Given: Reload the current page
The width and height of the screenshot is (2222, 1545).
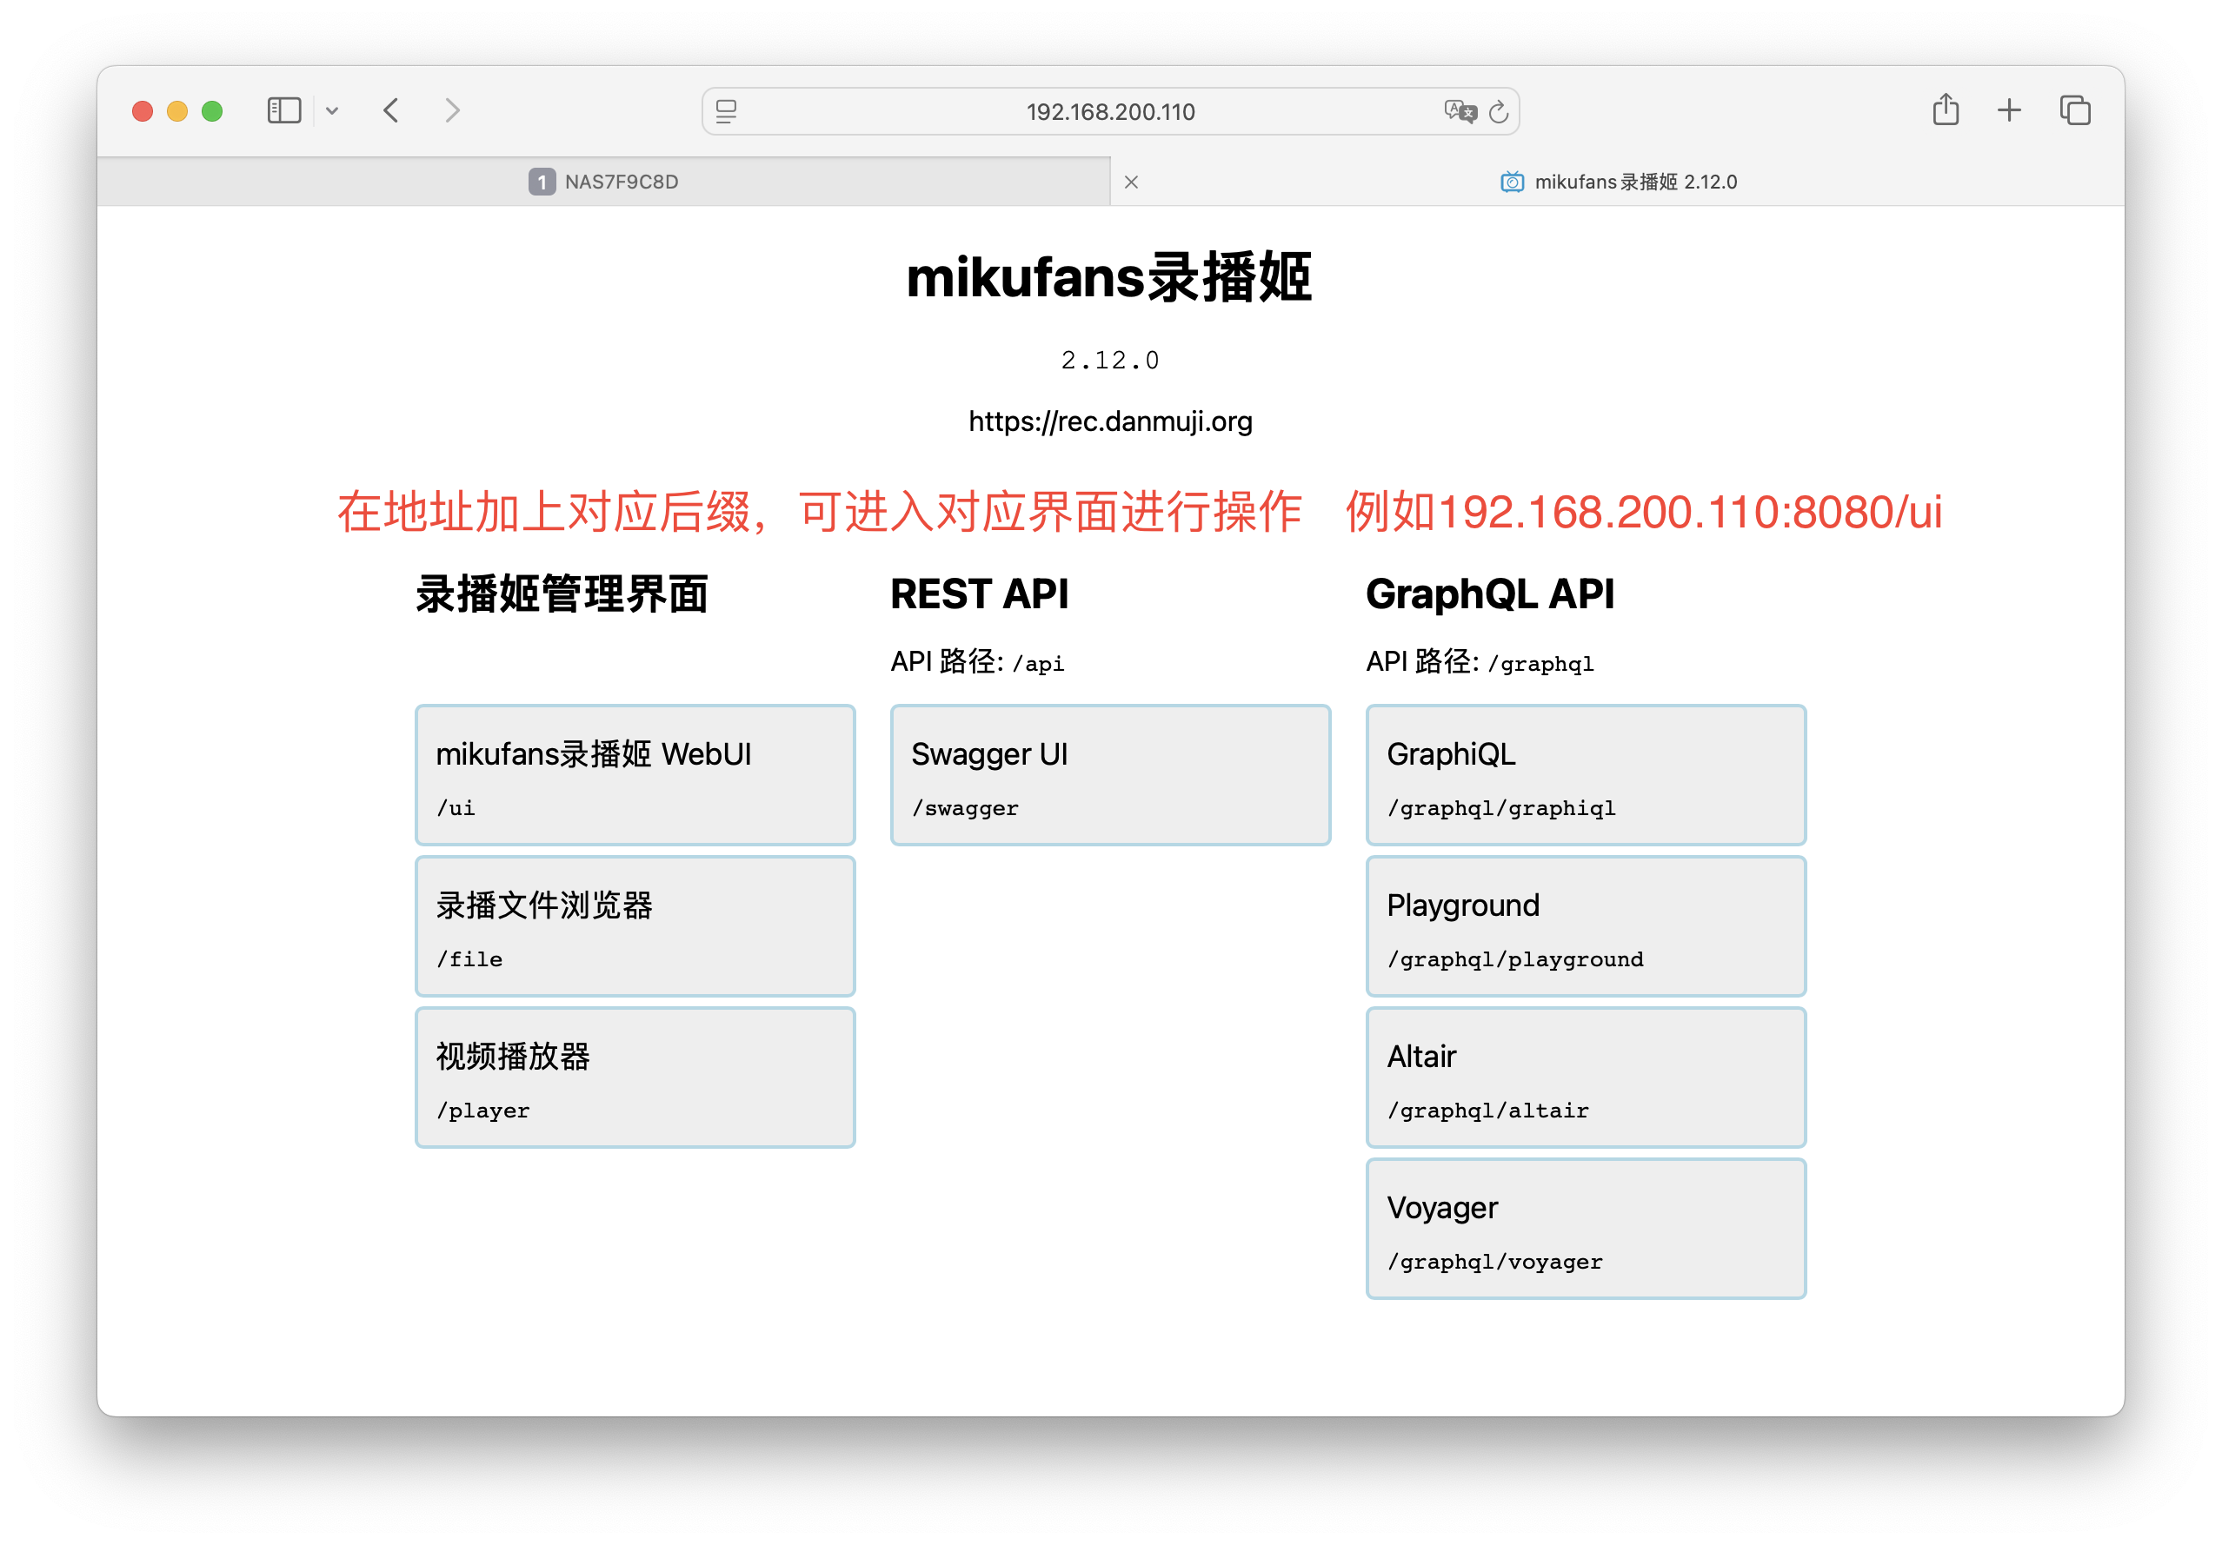Looking at the screenshot, I should (x=1498, y=111).
